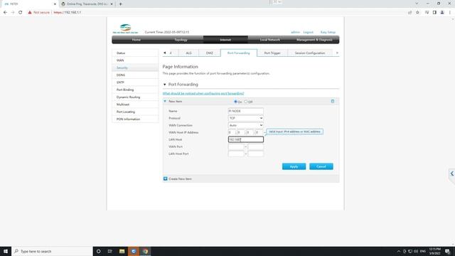455x256 pixels.
Task: Focus the WAN Port start field
Action: pyautogui.click(x=236, y=146)
